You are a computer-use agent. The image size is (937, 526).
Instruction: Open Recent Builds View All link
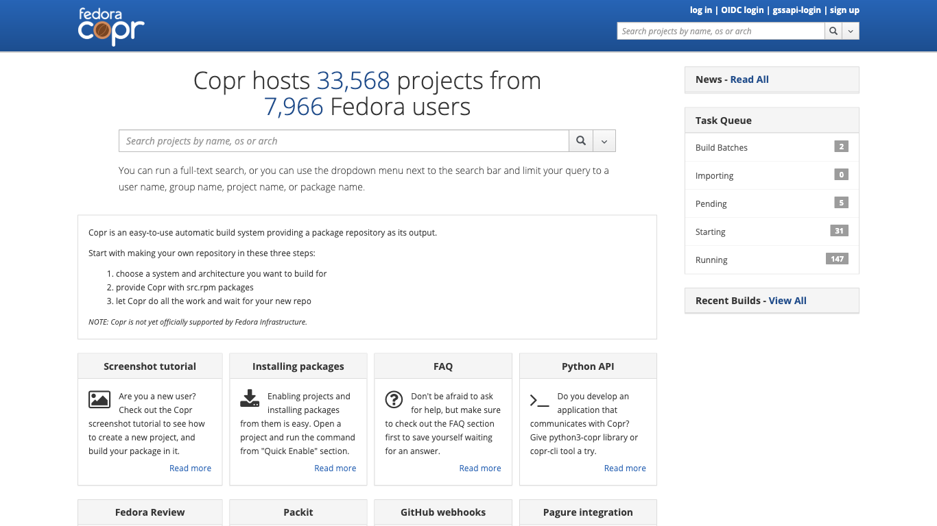click(x=787, y=301)
